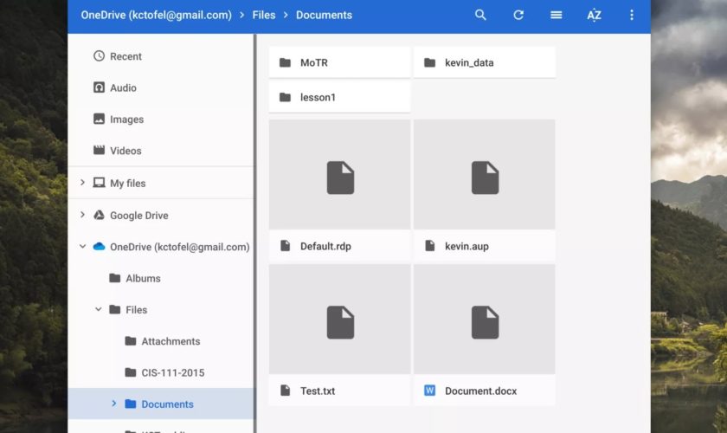Open the three-dot more menu
727x433 pixels.
pos(632,15)
